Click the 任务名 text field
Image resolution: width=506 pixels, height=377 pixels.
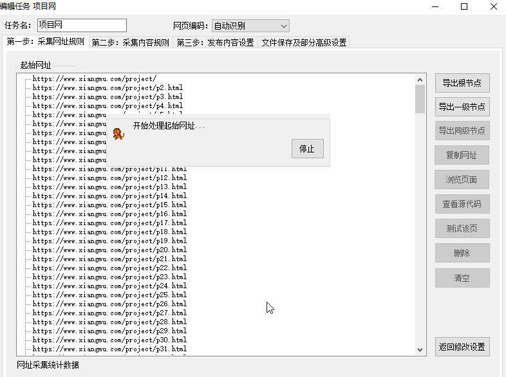[81, 26]
